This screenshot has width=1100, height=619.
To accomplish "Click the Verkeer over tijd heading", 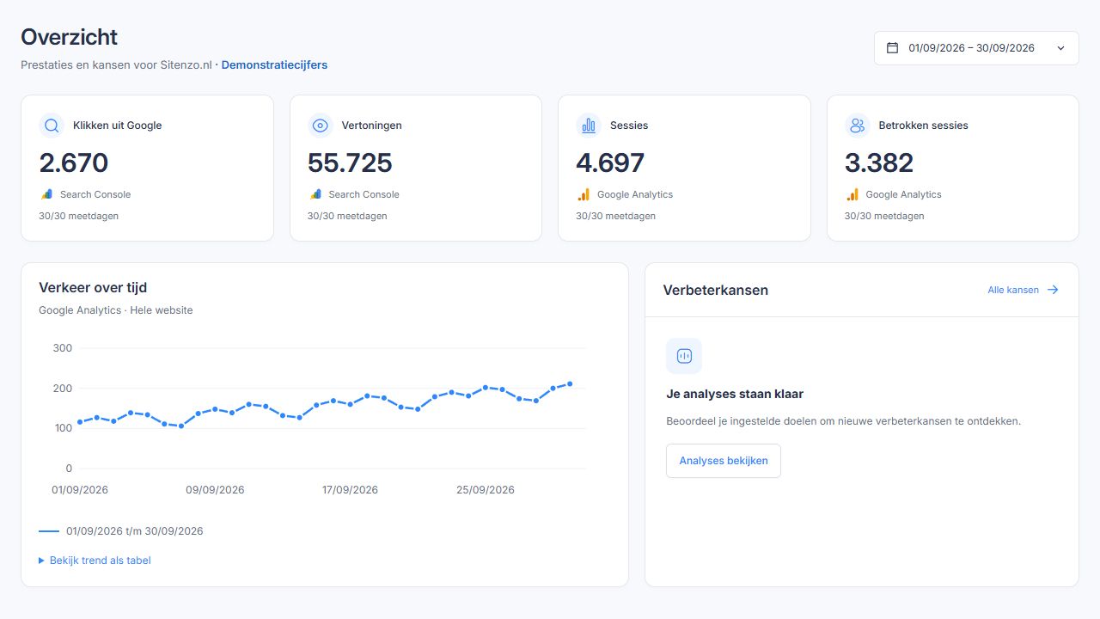I will click(x=93, y=288).
